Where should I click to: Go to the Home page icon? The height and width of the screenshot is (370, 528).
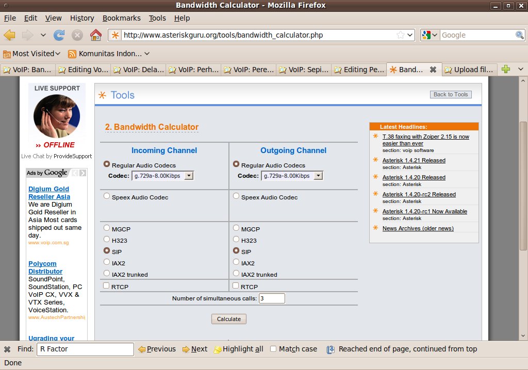point(95,35)
